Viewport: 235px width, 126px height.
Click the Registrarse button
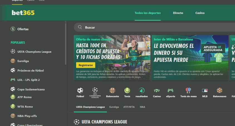pos(86,65)
